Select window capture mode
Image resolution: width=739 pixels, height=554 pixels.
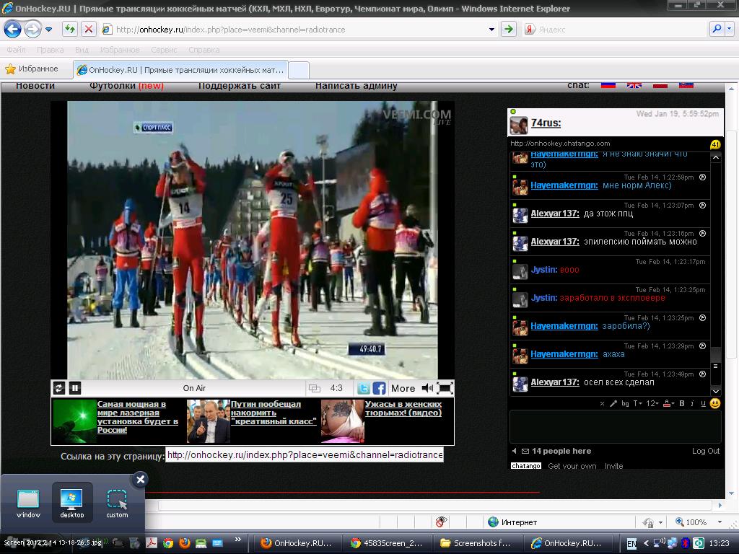(28, 502)
